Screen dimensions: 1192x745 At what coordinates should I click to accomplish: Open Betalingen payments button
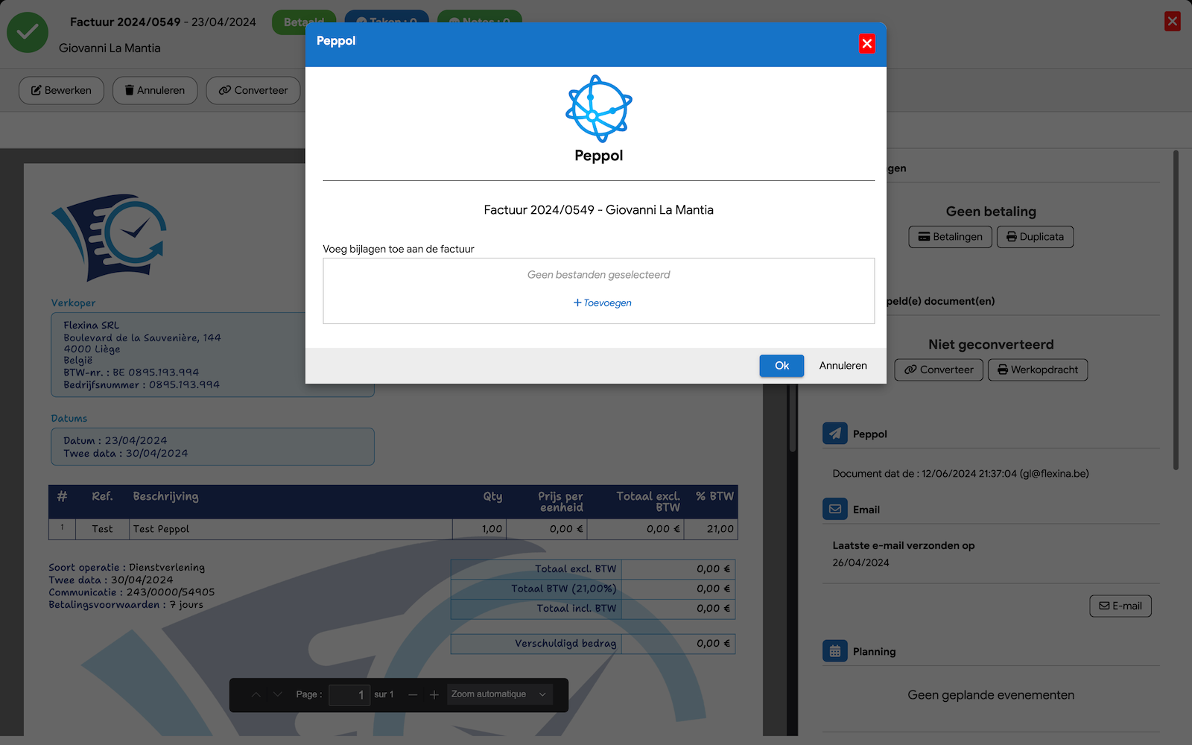click(950, 237)
